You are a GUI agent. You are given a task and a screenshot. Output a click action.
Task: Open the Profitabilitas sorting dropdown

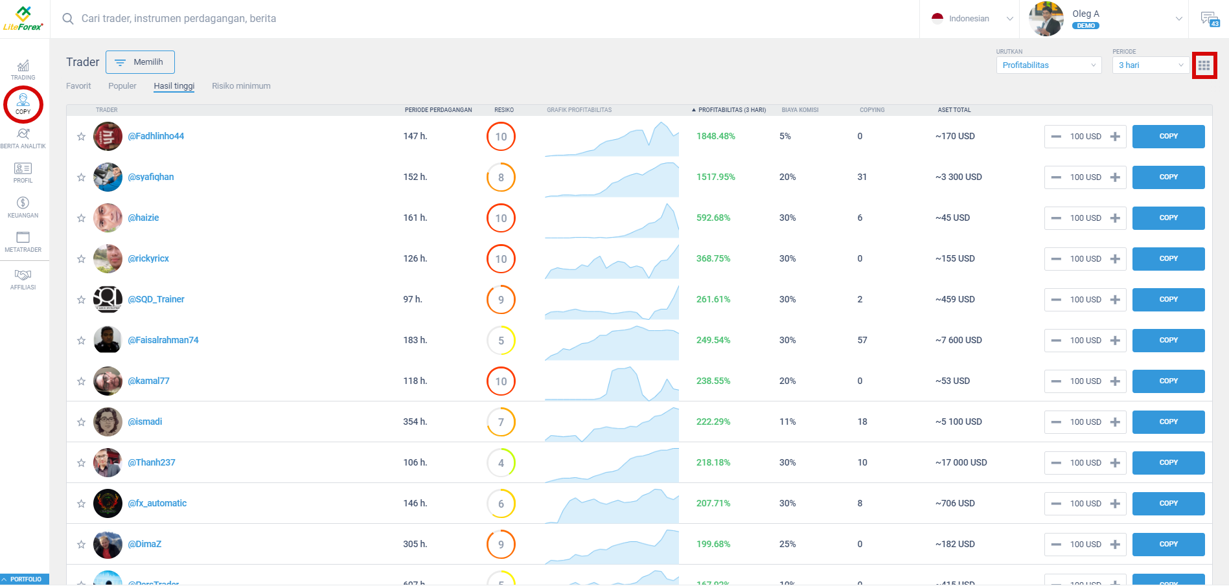(x=1048, y=65)
